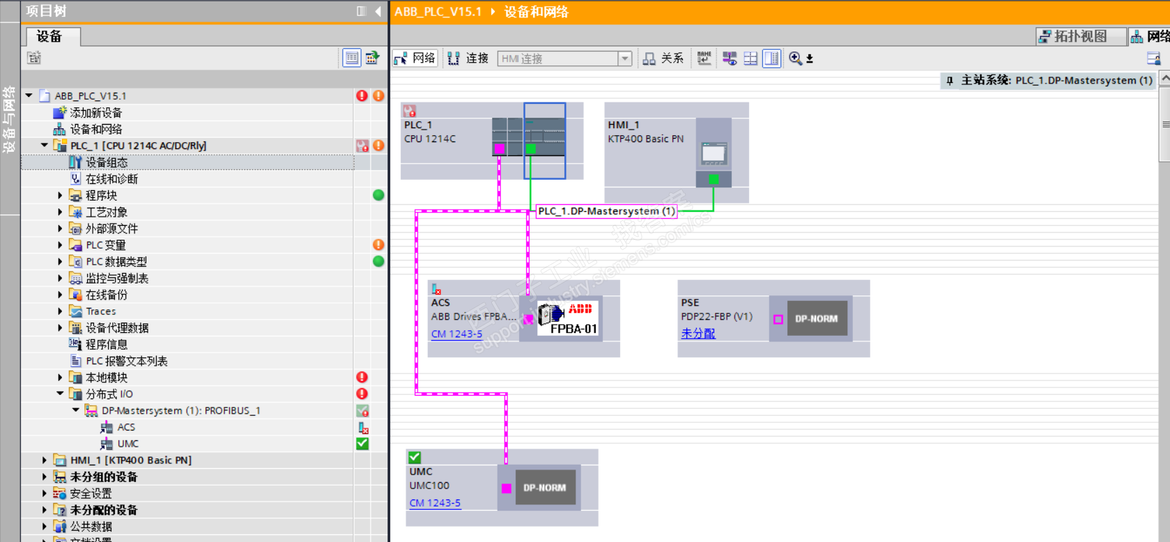1170x542 pixels.
Task: Select the UMC slave in project tree
Action: (128, 444)
